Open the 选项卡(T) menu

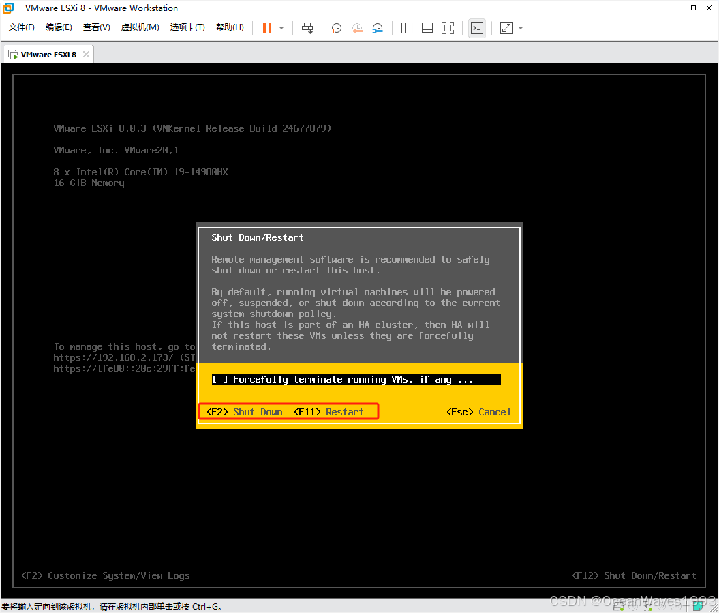coord(187,27)
